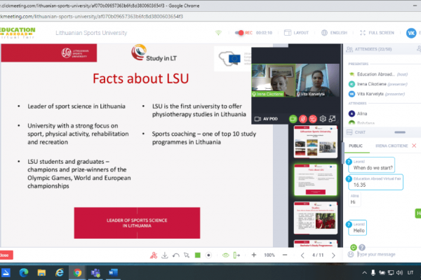Open File Explorer from the taskbar
Image resolution: width=421 pixels, height=280 pixels.
(41, 273)
